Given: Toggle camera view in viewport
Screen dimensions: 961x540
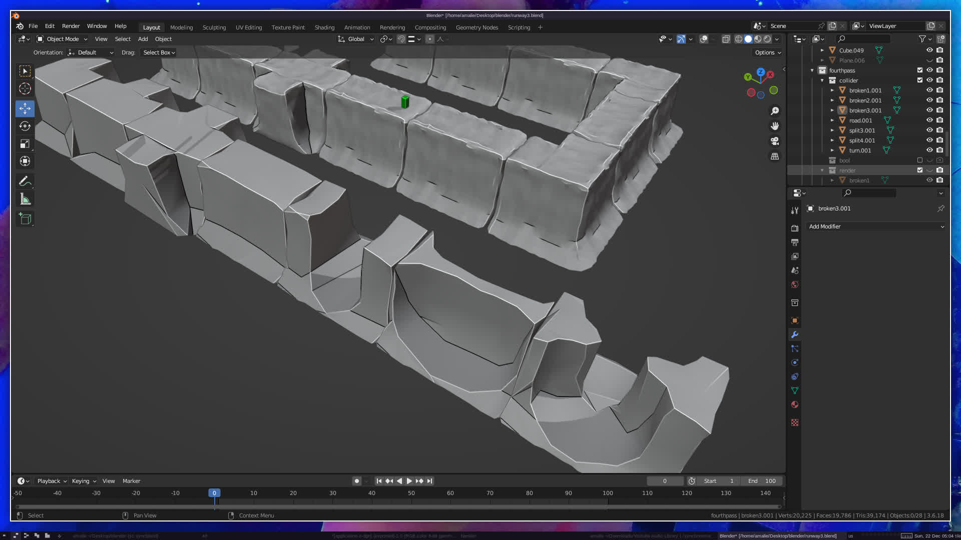Looking at the screenshot, I should pos(775,141).
